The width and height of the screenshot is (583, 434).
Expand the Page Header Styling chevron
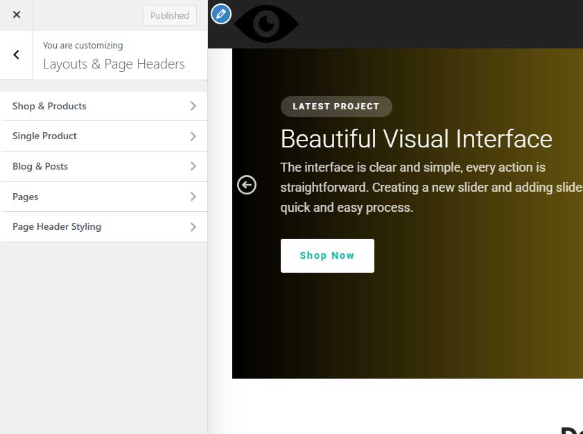(193, 227)
